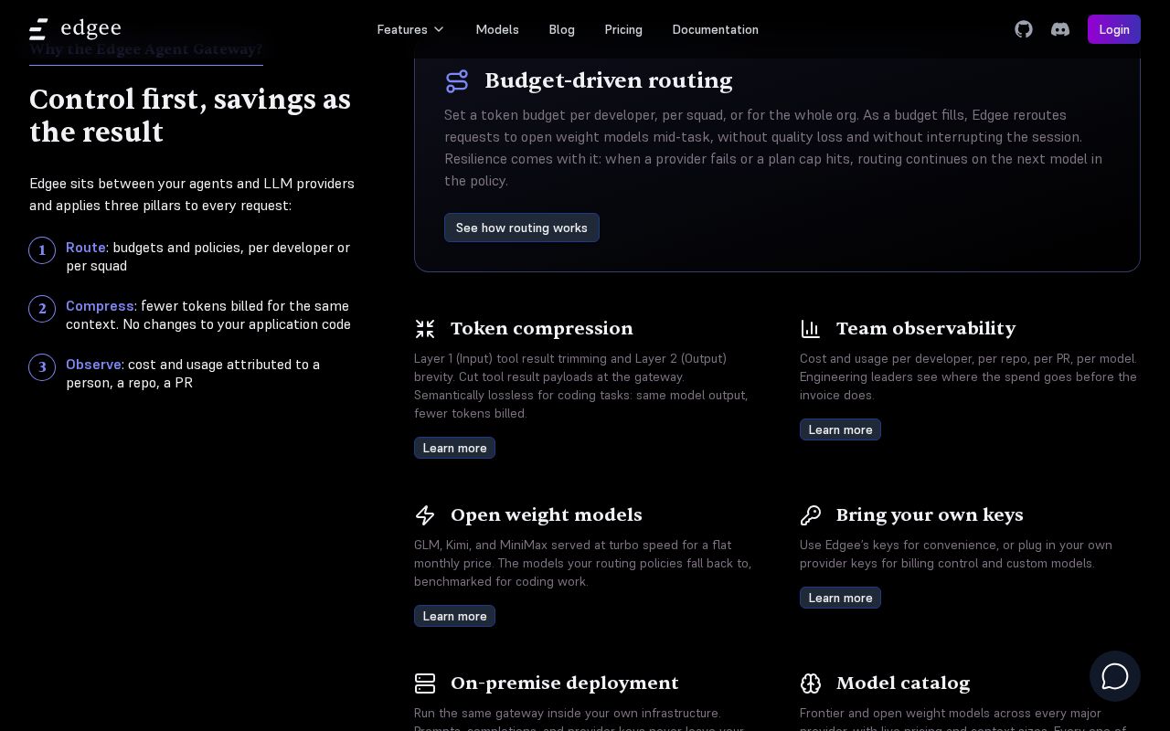
Task: Click the Observe highlighted term
Action: 93,365
